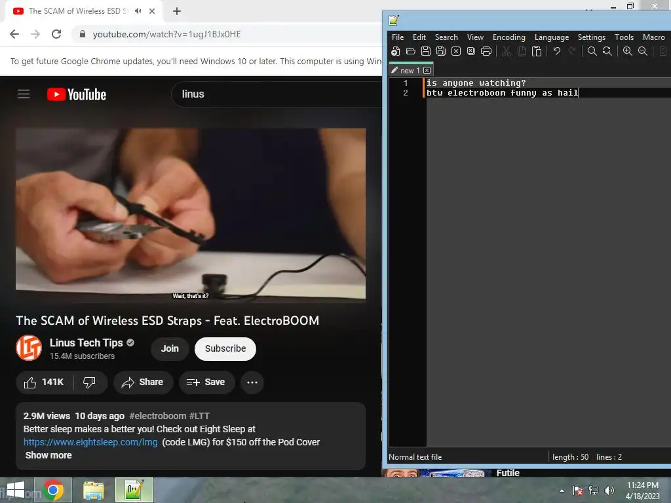Image resolution: width=671 pixels, height=503 pixels.
Task: Open the eightsleep.com/lmg link
Action: (x=90, y=442)
